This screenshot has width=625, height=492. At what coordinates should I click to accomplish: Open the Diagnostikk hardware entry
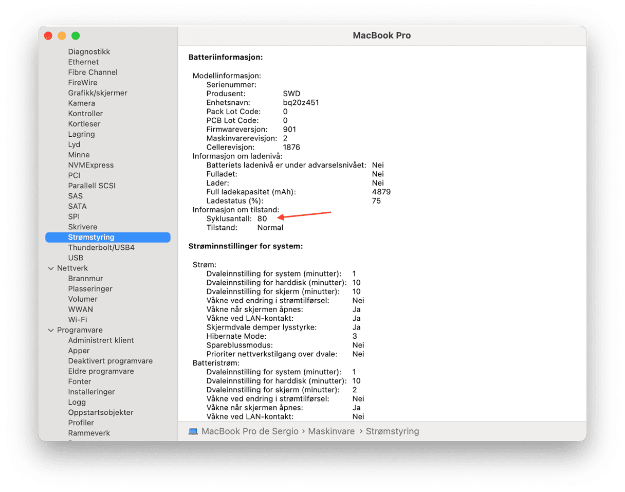(89, 52)
